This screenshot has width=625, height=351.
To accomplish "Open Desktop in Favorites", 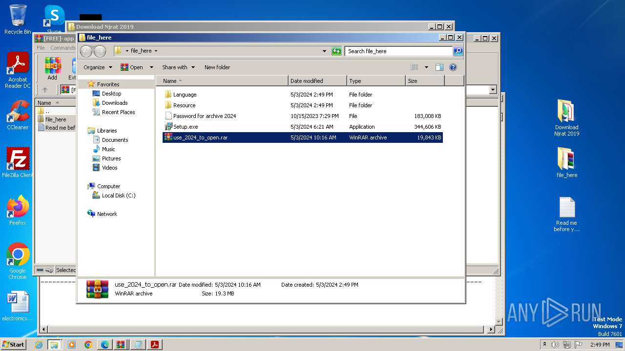I will point(111,94).
